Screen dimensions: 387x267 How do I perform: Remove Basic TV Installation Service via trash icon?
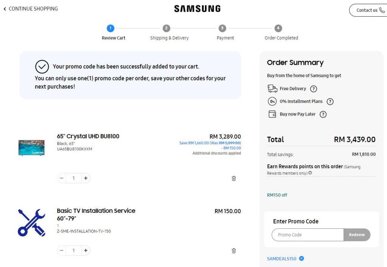234,251
